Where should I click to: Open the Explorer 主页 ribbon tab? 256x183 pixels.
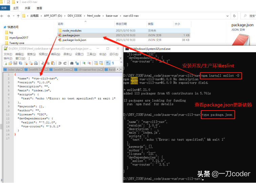coord(16,8)
